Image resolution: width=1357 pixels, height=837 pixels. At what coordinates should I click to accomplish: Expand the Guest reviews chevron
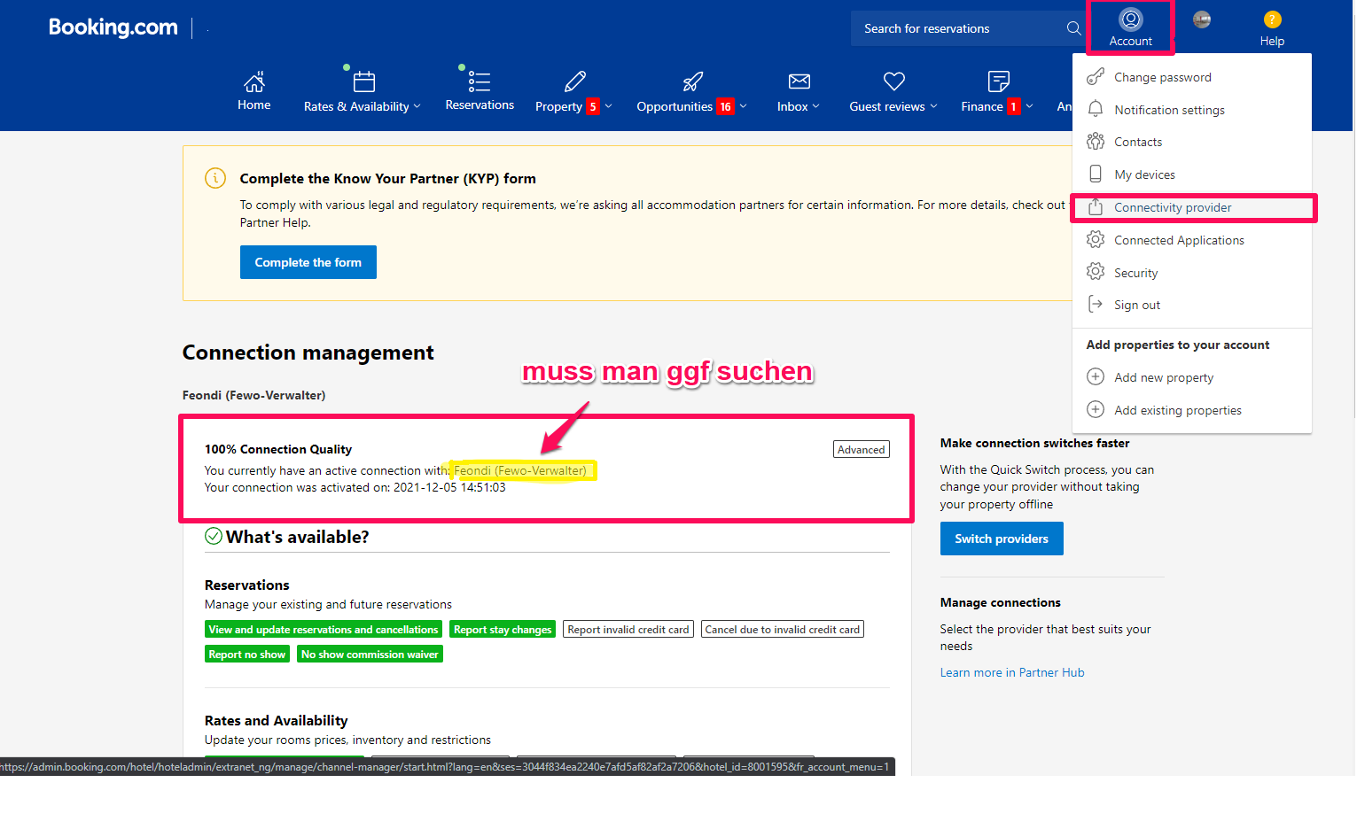933,106
